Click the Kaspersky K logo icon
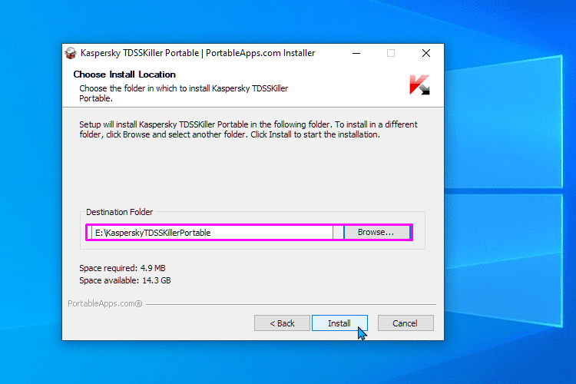Image resolution: width=576 pixels, height=384 pixels. click(419, 85)
